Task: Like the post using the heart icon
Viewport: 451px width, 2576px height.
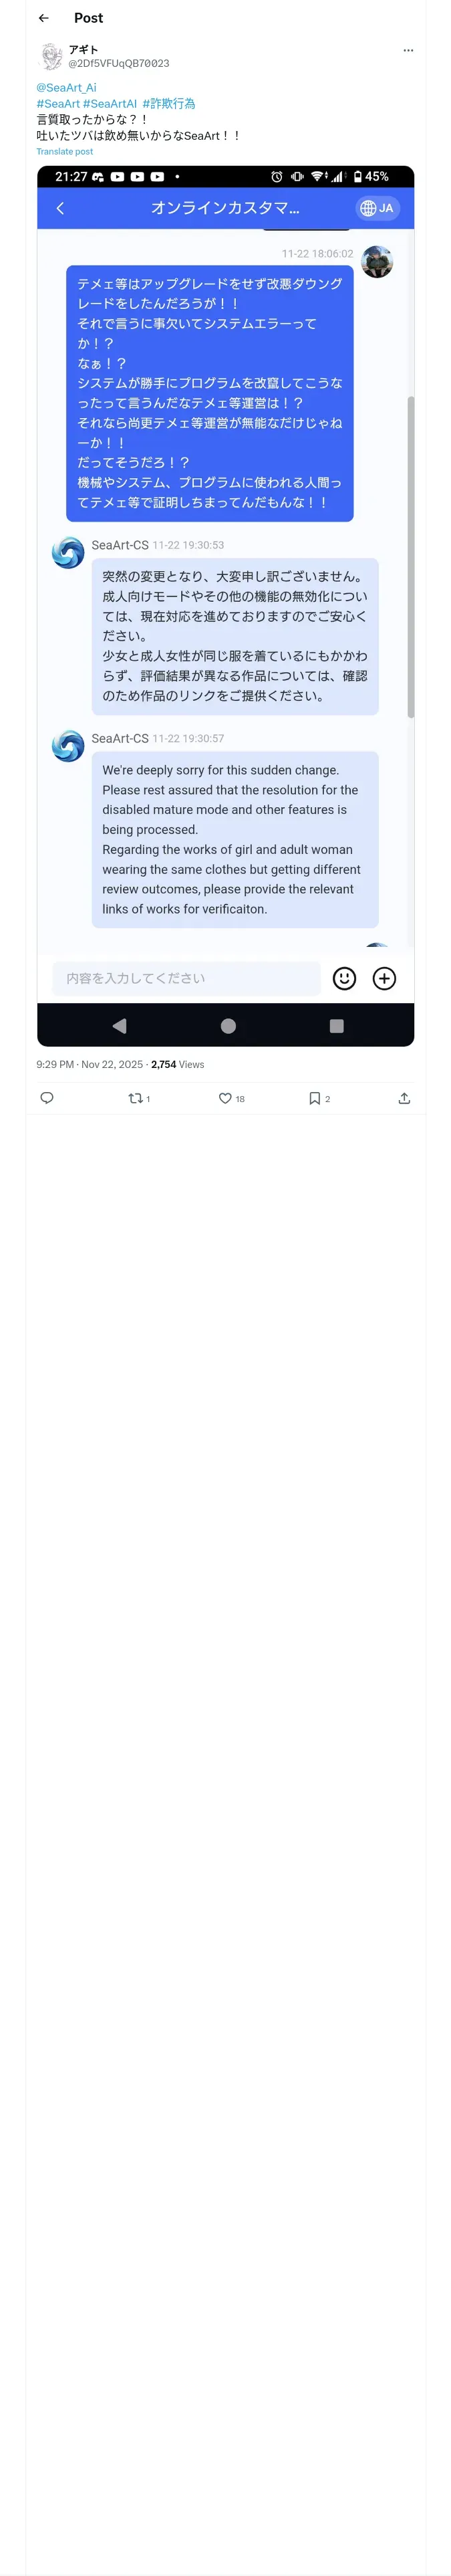Action: [x=226, y=1098]
